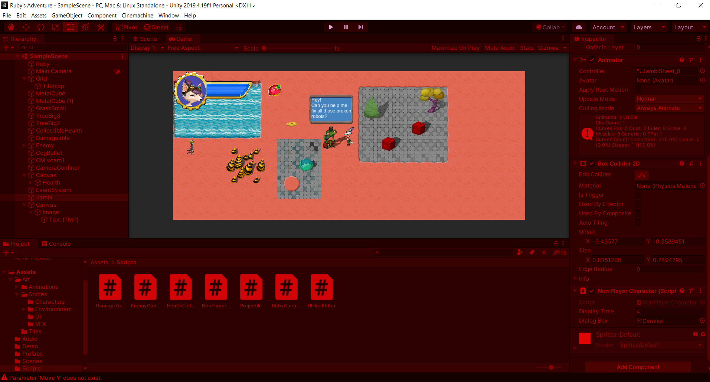
Task: Enable Used By Composite
Action: (x=638, y=213)
